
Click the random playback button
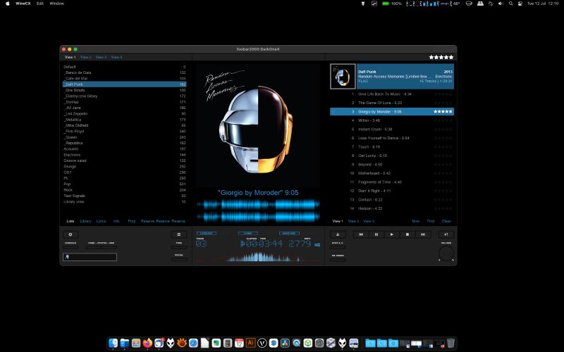click(446, 234)
